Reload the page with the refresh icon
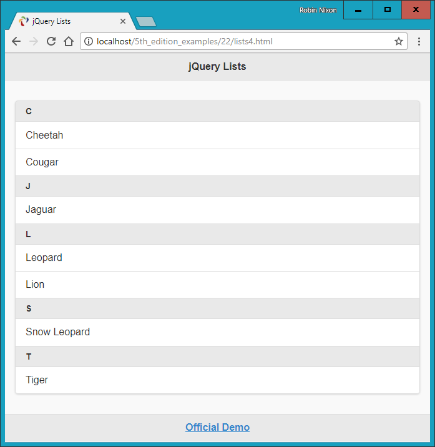The width and height of the screenshot is (435, 447). point(51,41)
